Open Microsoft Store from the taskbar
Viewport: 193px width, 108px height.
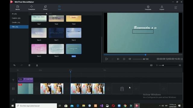tap(66, 106)
